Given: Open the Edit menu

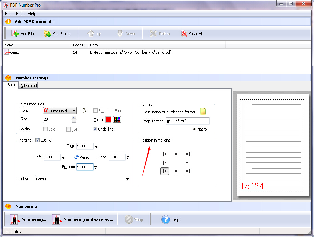Looking at the screenshot, I should 20,14.
